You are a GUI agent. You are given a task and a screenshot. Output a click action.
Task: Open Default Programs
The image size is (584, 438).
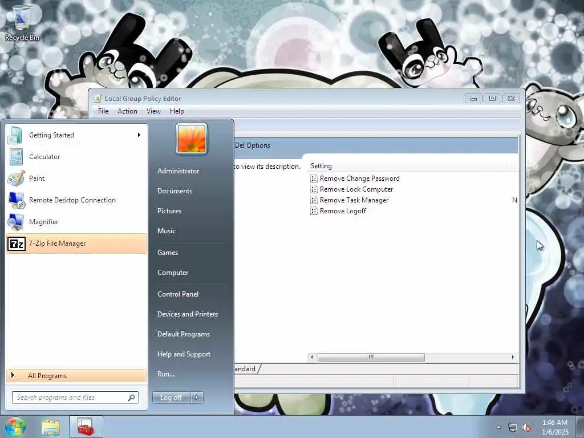pyautogui.click(x=184, y=334)
